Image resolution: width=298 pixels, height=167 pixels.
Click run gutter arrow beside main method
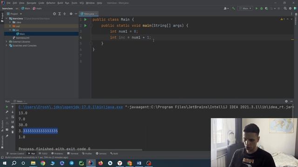[x=86, y=26]
